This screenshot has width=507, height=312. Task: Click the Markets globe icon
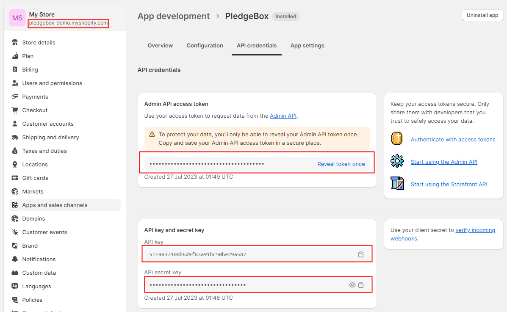(15, 192)
